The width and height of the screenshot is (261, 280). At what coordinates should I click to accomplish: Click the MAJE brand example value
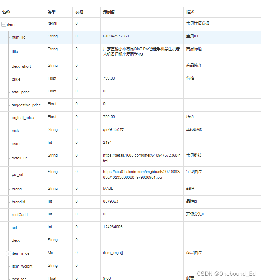[108, 188]
